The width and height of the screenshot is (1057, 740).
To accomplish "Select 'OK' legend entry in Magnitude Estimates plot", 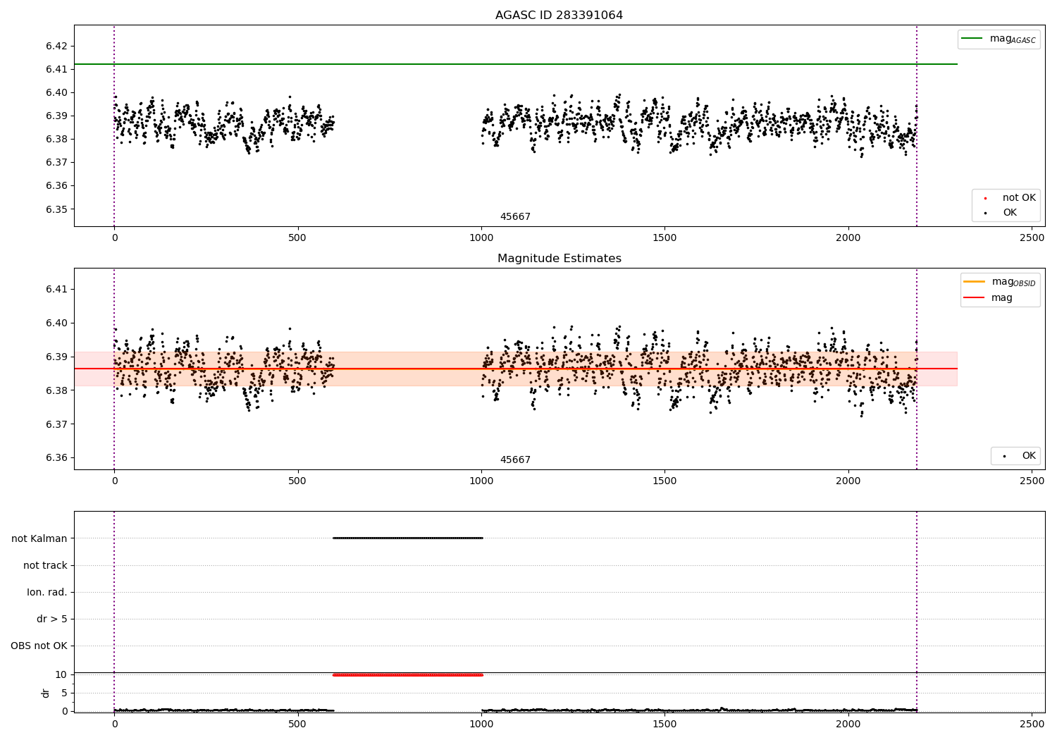I will point(1029,456).
